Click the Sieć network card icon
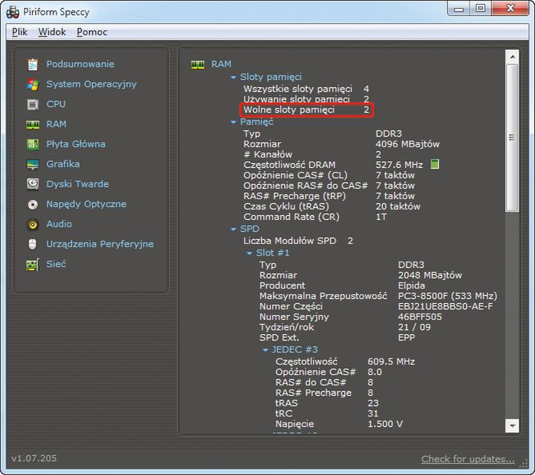 point(33,264)
